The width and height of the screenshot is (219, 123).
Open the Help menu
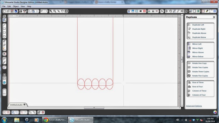(x=29, y=6)
